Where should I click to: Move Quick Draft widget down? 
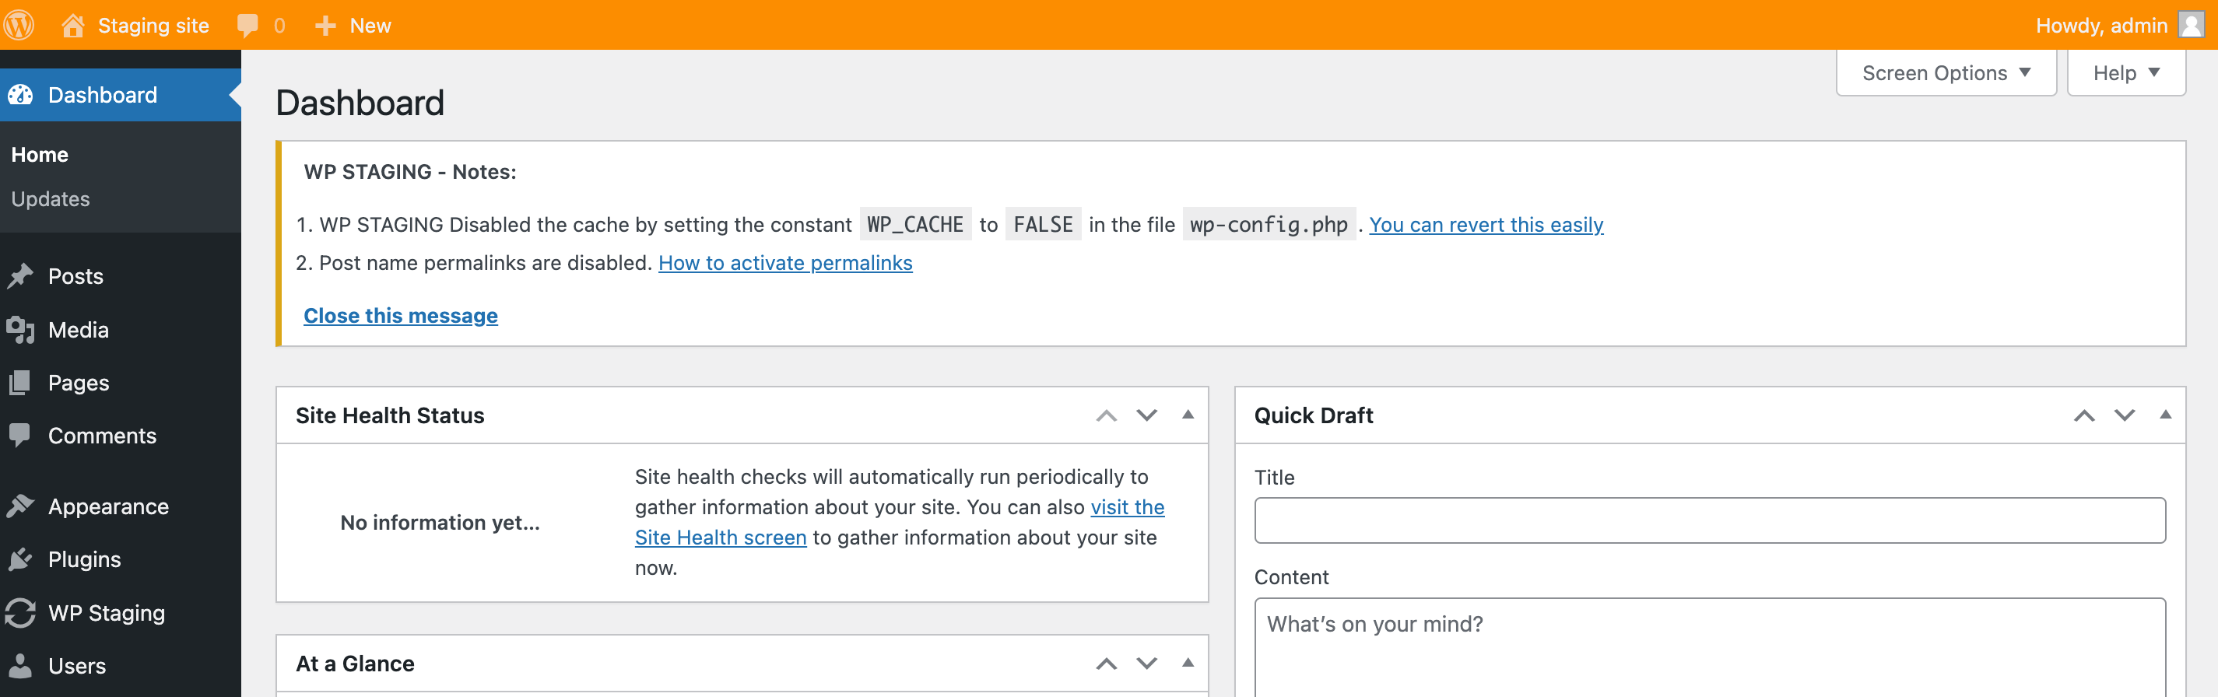(x=2124, y=415)
